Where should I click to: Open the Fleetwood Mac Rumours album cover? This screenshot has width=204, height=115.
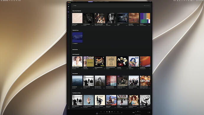(x=100, y=100)
